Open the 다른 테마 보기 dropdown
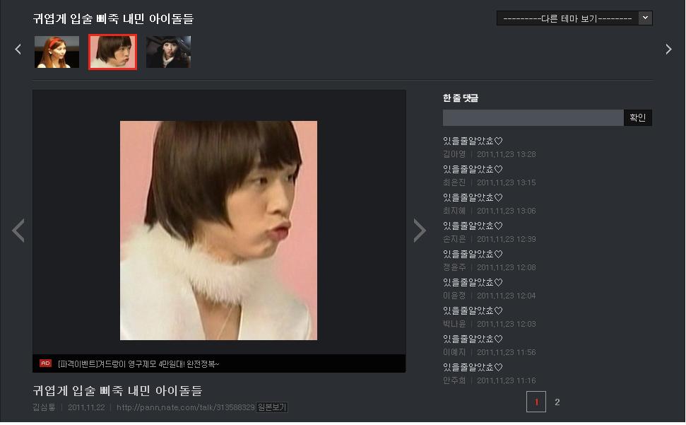 574,18
